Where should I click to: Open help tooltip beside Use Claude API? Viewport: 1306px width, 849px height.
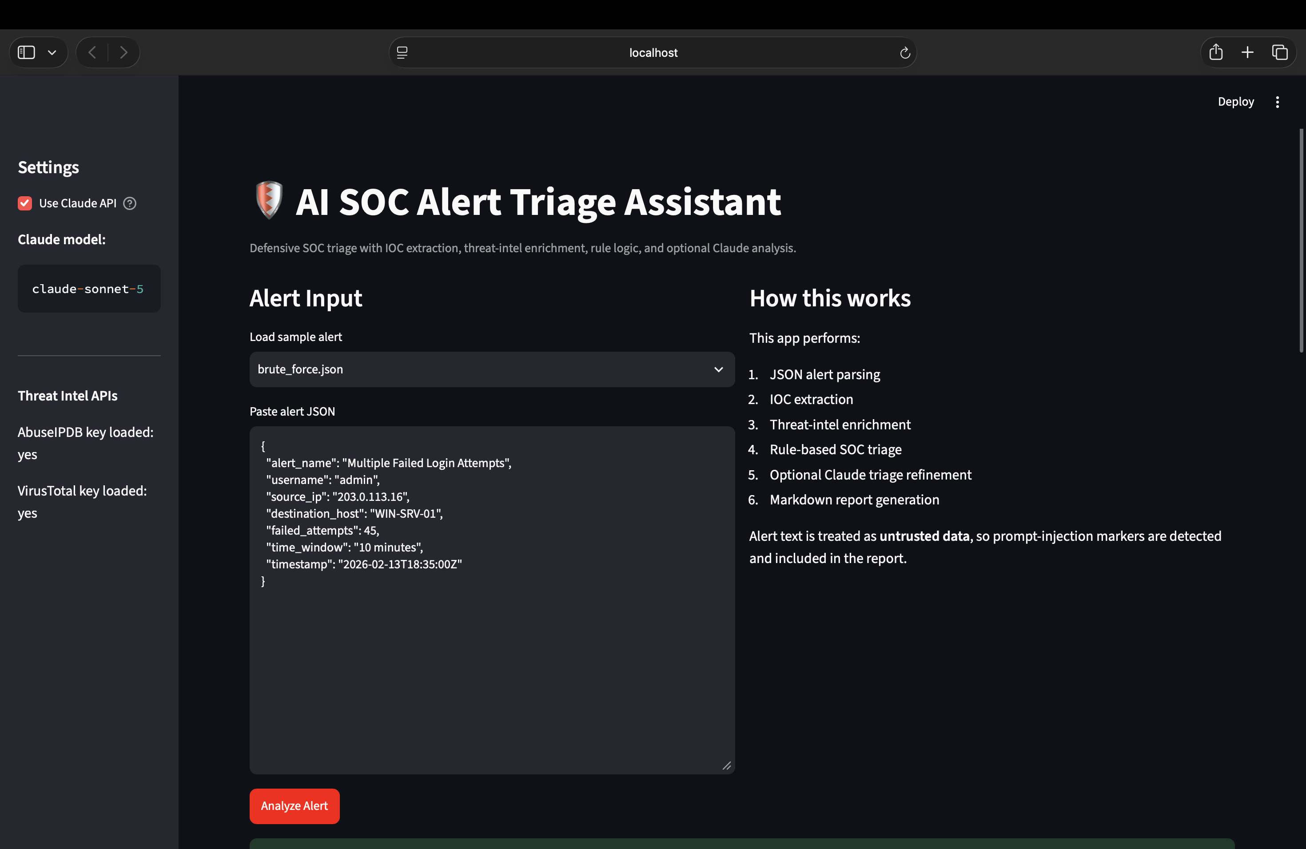(130, 203)
